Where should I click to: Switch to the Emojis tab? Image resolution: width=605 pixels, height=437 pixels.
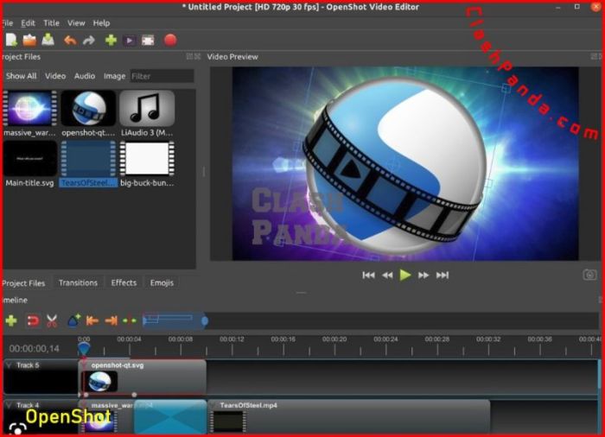pyautogui.click(x=162, y=282)
